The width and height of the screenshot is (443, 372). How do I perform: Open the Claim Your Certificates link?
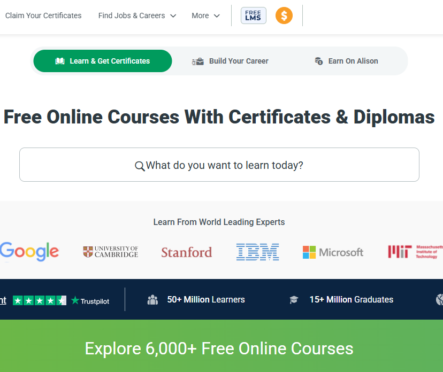(x=43, y=15)
